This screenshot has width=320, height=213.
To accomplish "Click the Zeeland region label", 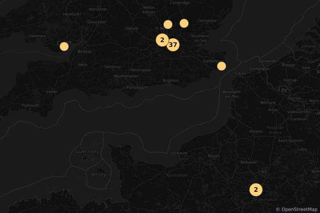I will pyautogui.click(x=308, y=46).
